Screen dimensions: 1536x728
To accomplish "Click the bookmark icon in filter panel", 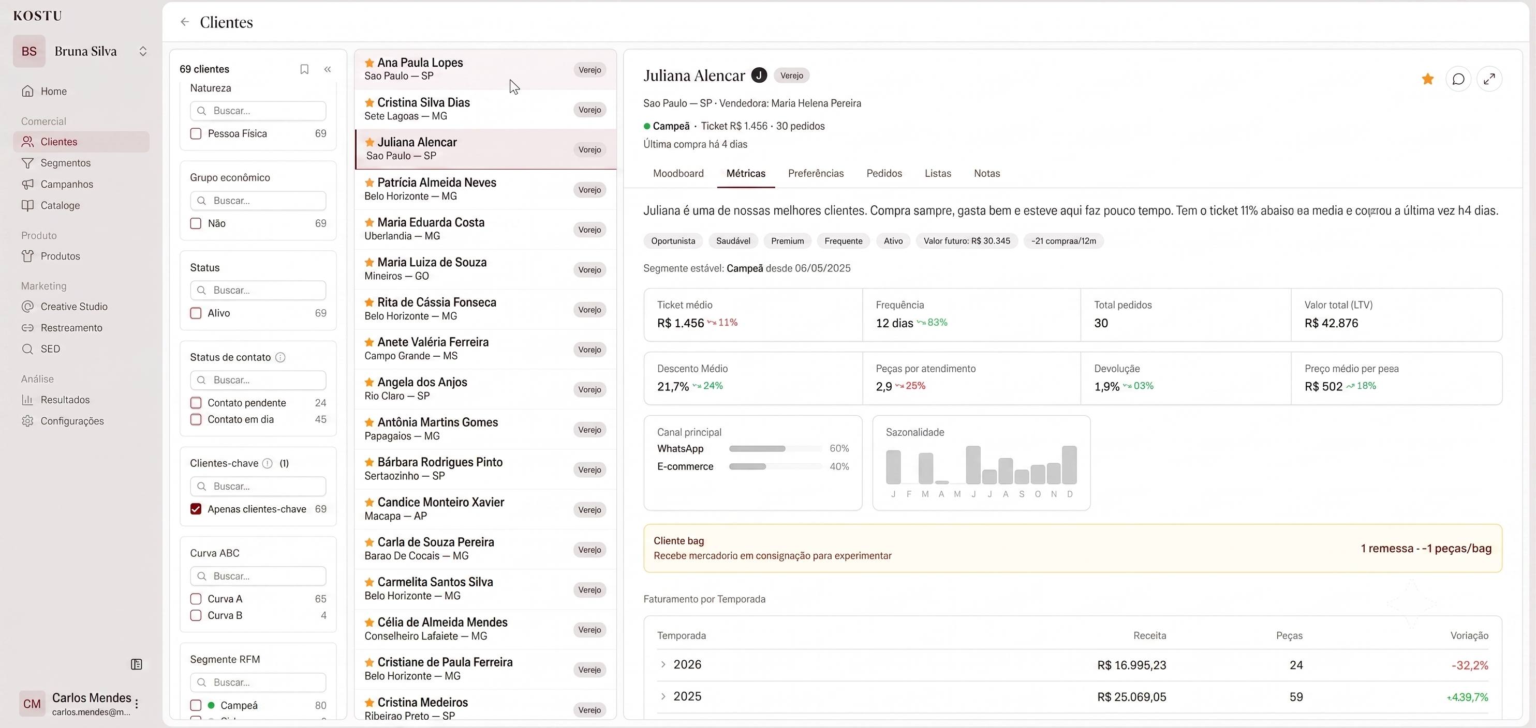I will 304,69.
